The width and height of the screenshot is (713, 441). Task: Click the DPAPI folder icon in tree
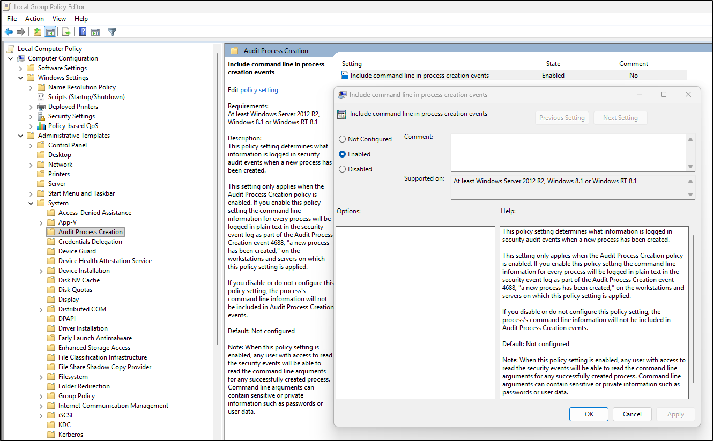coord(51,319)
